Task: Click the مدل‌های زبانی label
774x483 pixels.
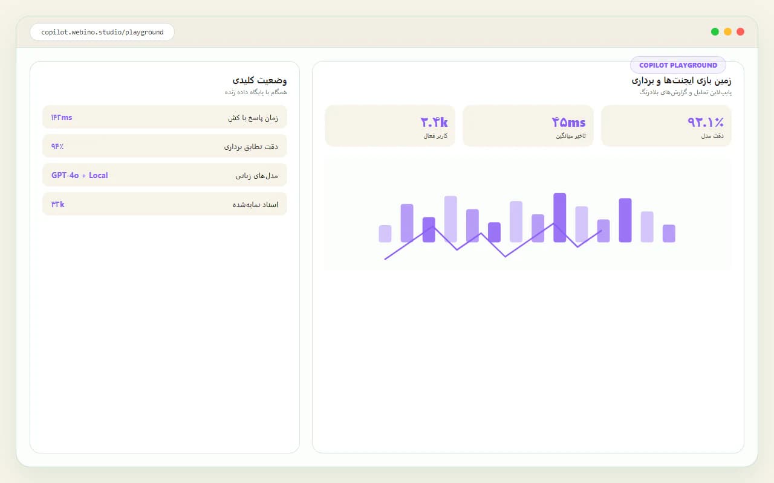Action: point(257,176)
